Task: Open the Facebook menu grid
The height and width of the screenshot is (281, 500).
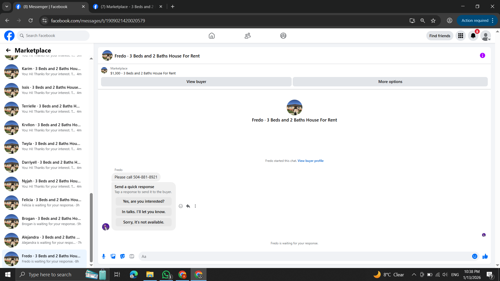Action: point(460,36)
